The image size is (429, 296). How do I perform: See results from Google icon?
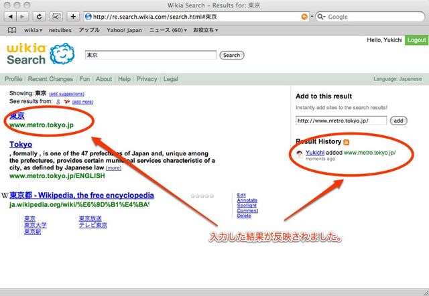pos(58,102)
